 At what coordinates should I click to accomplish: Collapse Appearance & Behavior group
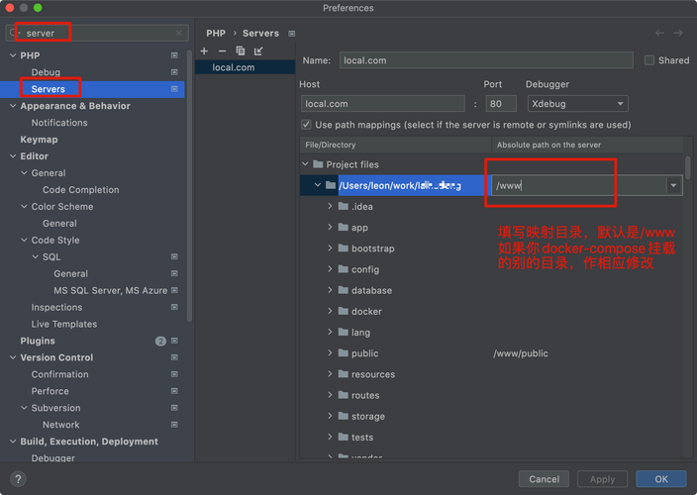click(x=13, y=106)
